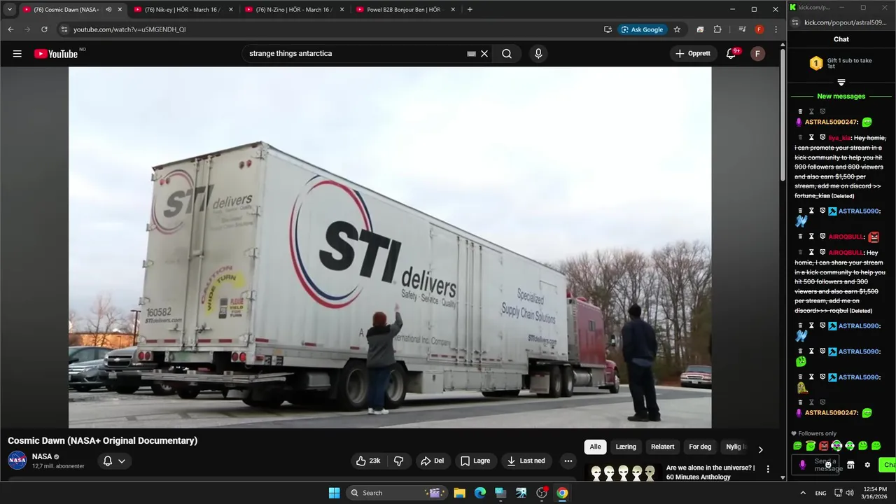Go back in Chrome
The image size is (896, 504).
pyautogui.click(x=10, y=29)
